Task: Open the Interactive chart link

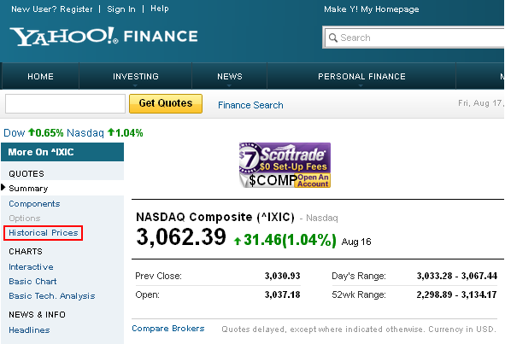Action: 31,267
